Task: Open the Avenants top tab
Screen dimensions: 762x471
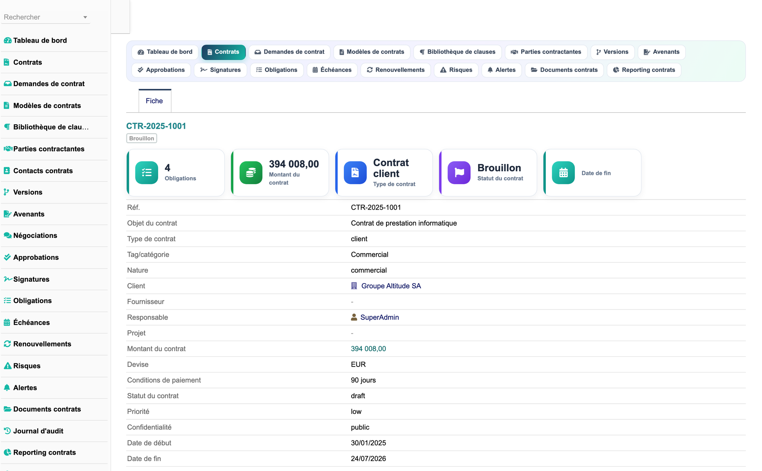Action: click(x=662, y=52)
